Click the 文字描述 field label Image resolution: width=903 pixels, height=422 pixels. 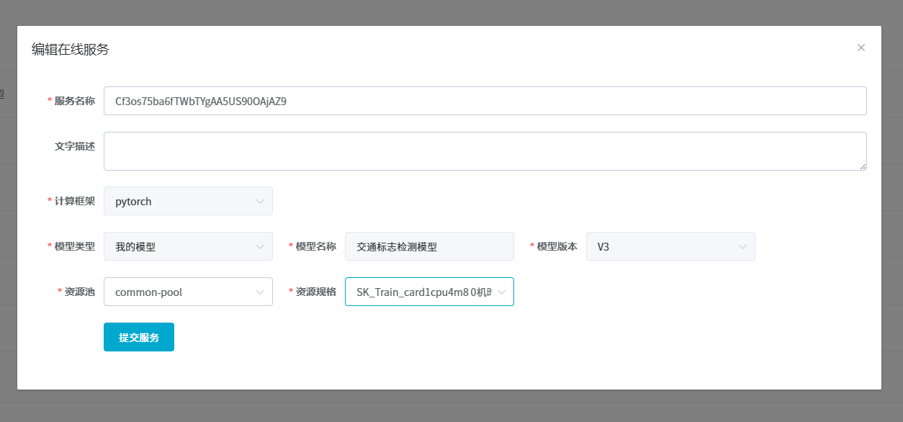point(74,146)
